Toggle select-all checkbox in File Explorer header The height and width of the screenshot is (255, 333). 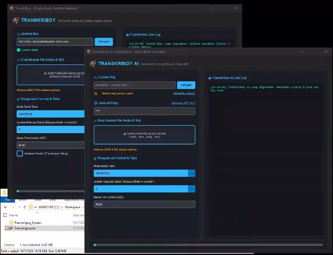pyautogui.click(x=5, y=215)
